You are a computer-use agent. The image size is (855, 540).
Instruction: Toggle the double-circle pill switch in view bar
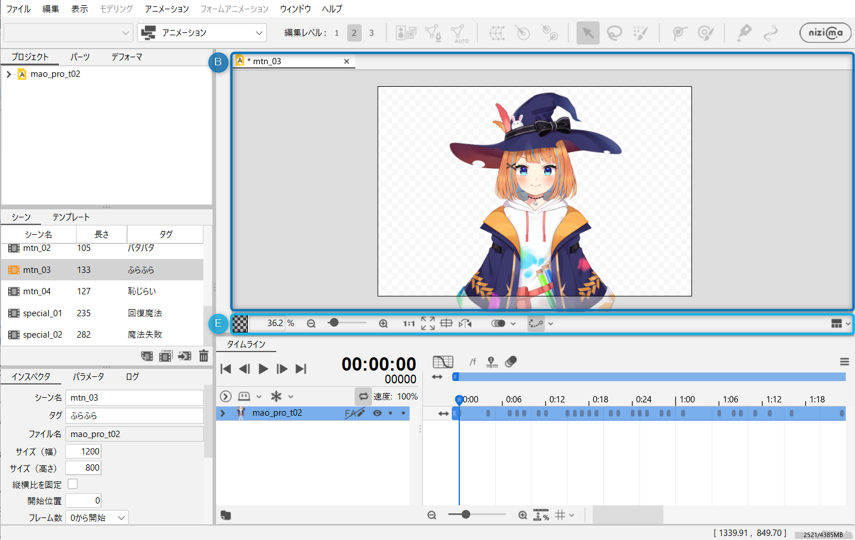pyautogui.click(x=498, y=324)
